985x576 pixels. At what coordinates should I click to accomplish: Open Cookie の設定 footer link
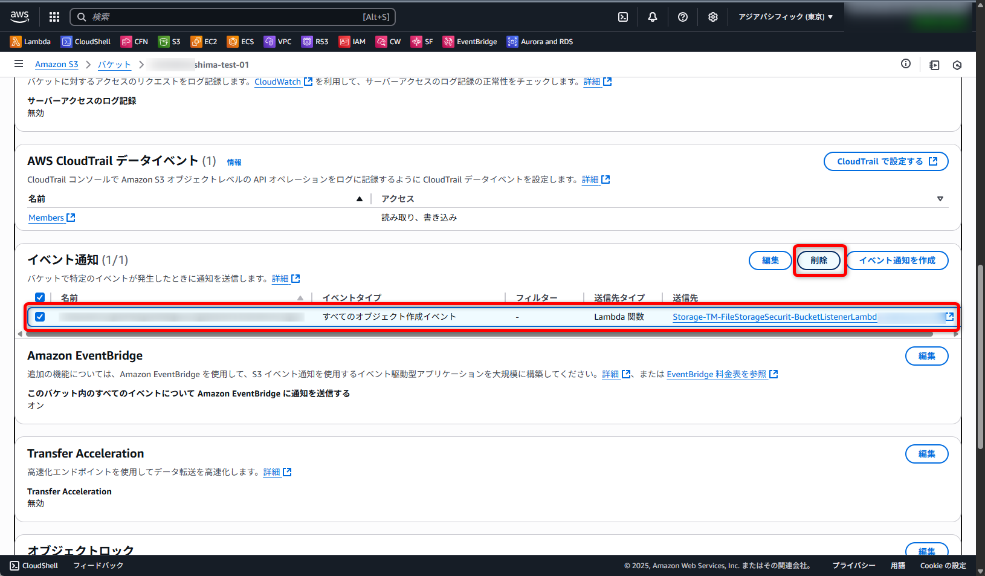[x=943, y=566]
